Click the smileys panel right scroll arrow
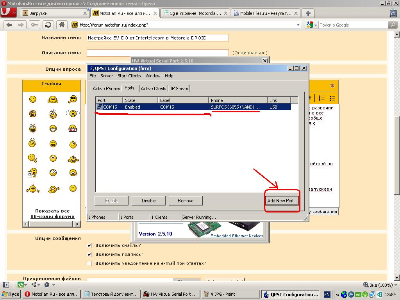The width and height of the screenshot is (400, 300). (x=78, y=224)
